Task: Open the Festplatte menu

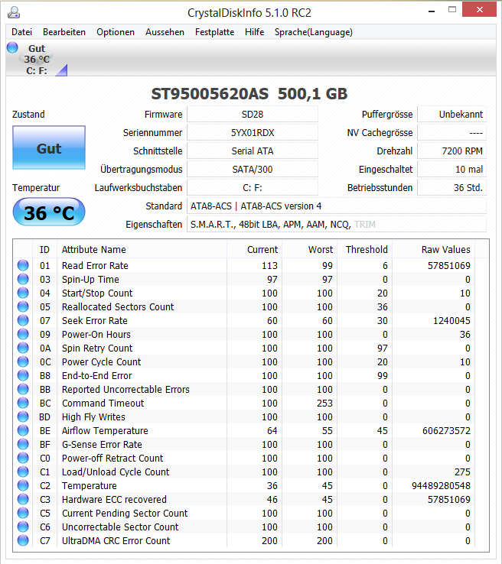Action: point(214,32)
